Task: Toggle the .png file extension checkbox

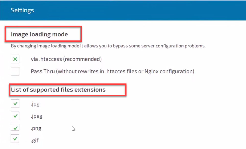Action: [x=15, y=127]
